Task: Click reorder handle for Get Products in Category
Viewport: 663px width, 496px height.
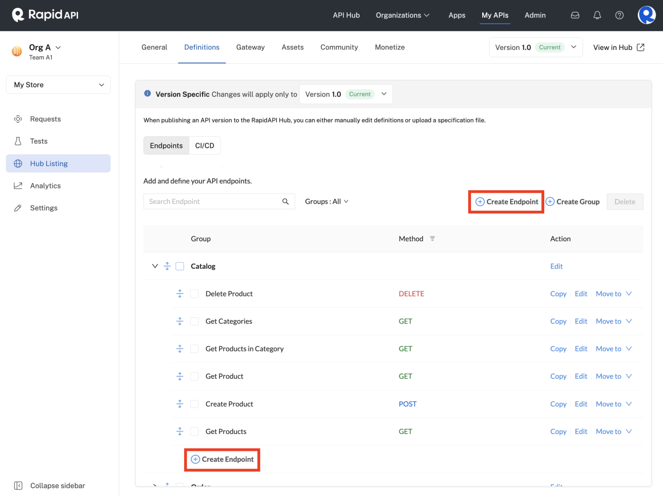Action: click(x=180, y=349)
